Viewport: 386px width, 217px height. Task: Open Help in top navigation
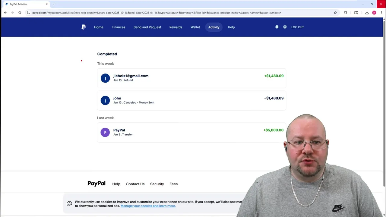[231, 27]
